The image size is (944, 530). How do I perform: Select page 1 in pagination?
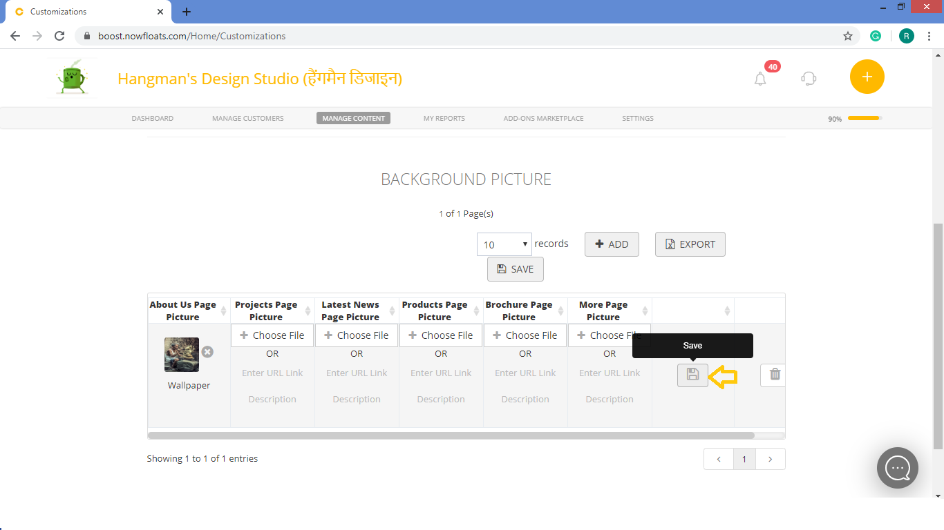click(x=744, y=459)
